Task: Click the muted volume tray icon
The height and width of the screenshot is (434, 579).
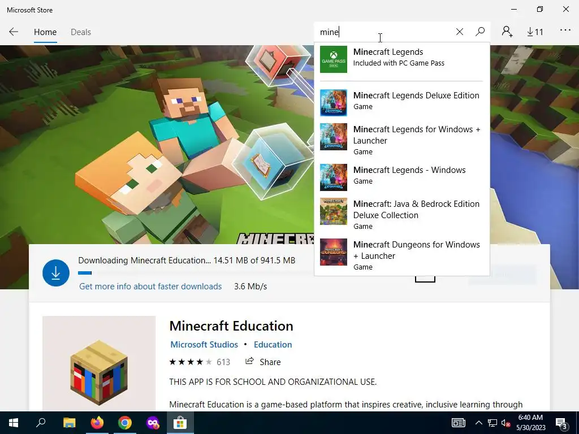Action: (505, 423)
